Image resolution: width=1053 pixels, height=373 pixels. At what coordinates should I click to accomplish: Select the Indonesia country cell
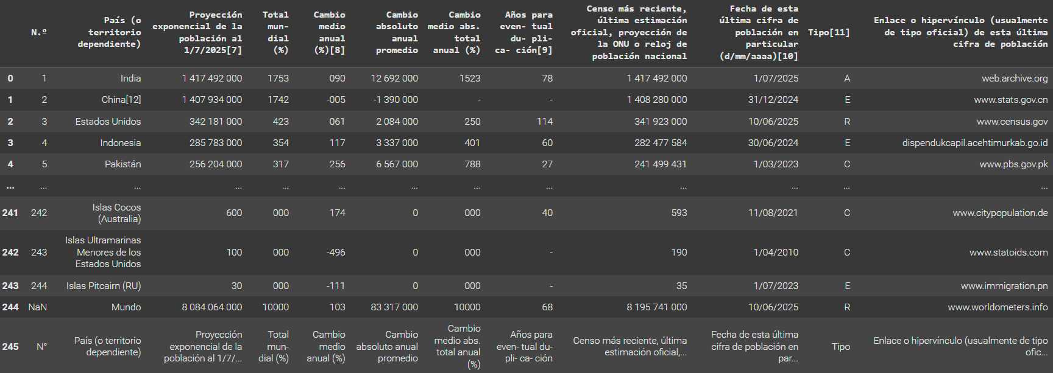click(x=120, y=143)
